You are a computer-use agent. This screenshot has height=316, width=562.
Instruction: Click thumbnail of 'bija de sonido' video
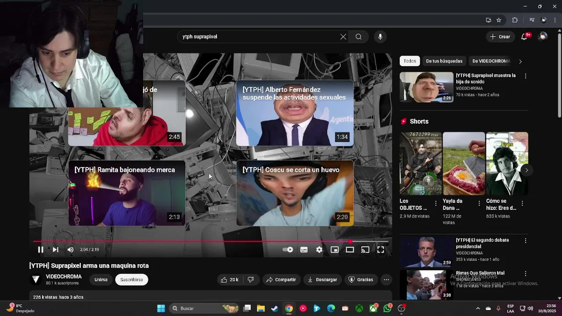pos(426,87)
